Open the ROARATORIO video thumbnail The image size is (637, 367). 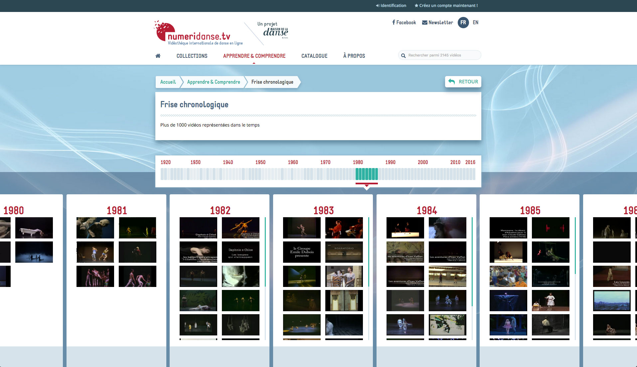[x=344, y=252]
